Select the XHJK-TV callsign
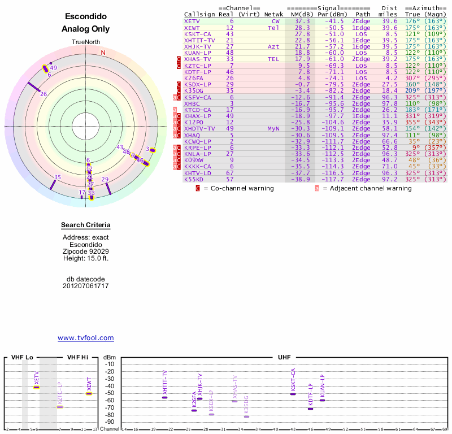The image size is (452, 434). pos(198,46)
